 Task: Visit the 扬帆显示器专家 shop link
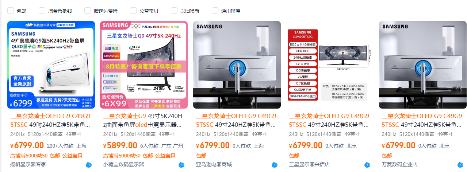coord(28,164)
